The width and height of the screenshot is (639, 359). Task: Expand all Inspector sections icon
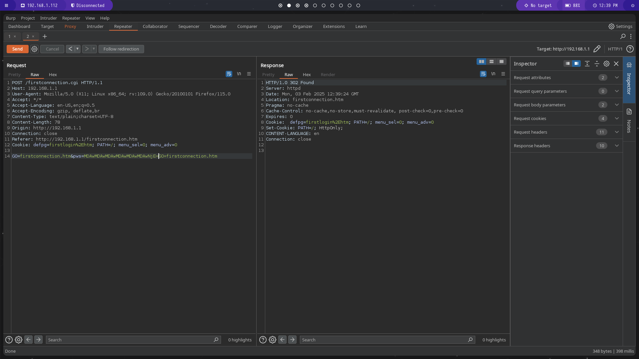[x=587, y=63]
